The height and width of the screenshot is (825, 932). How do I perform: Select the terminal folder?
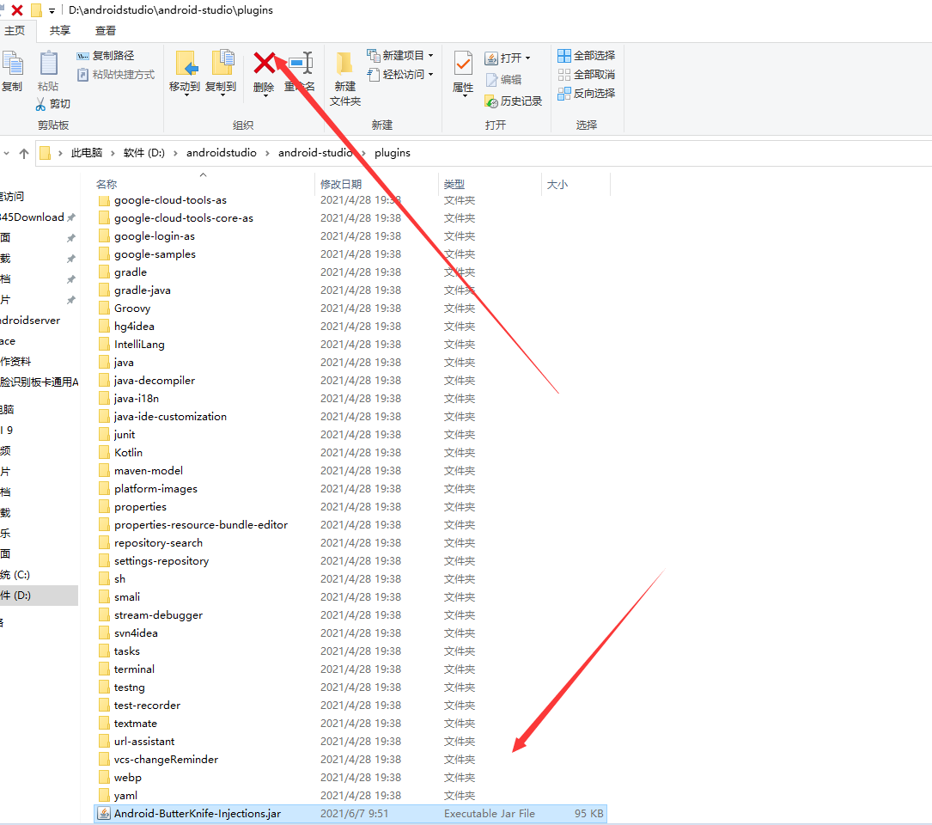[x=134, y=669]
